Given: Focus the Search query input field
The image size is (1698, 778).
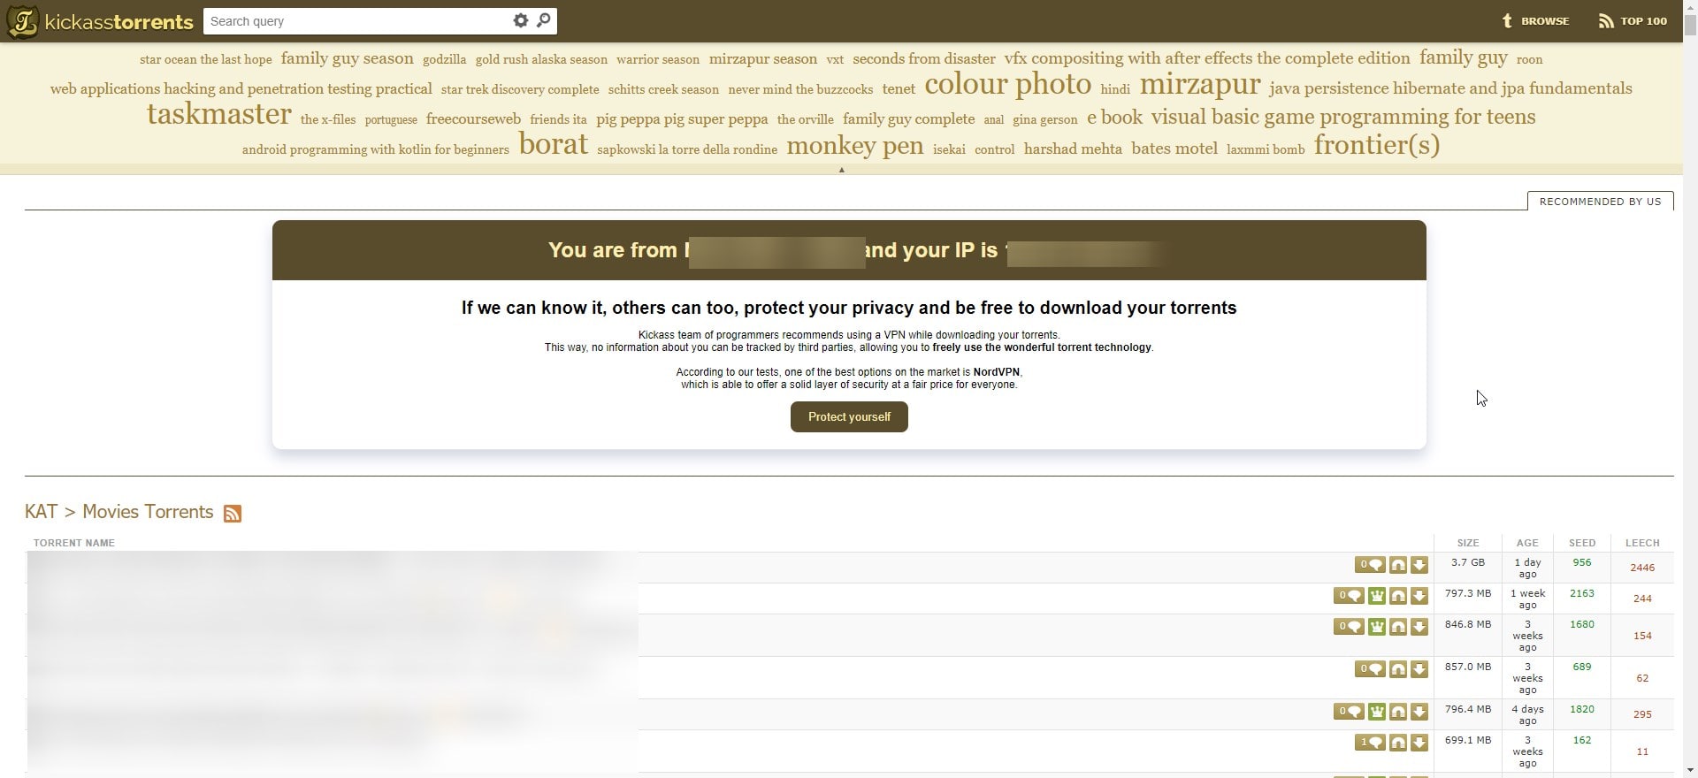Looking at the screenshot, I should click(x=358, y=21).
